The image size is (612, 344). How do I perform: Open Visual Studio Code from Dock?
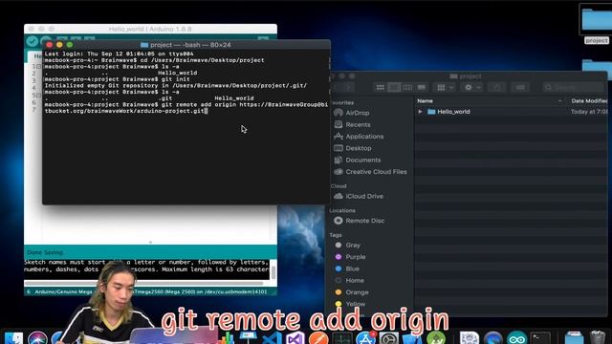click(272, 337)
